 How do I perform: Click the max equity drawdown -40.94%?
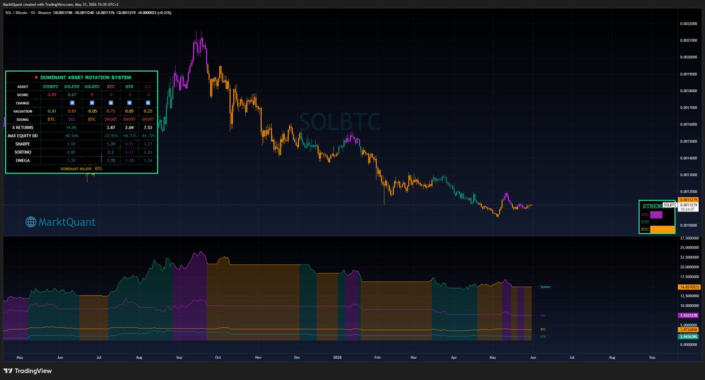click(x=72, y=136)
